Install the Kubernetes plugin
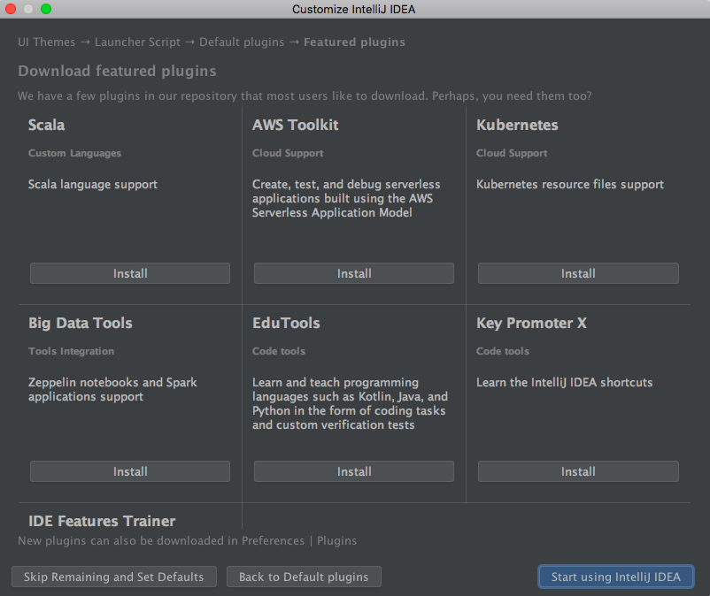Viewport: 710px width, 596px height. [578, 273]
